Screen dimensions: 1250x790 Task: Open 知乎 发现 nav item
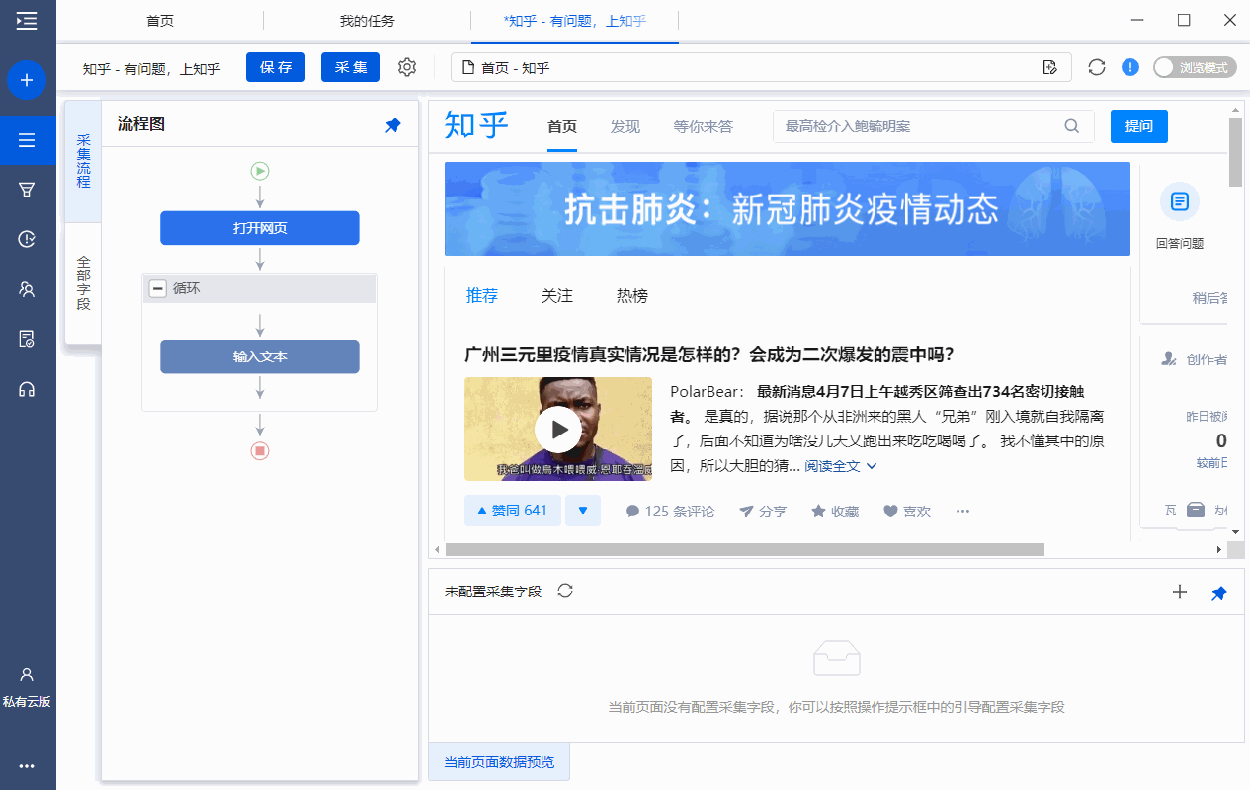(625, 126)
